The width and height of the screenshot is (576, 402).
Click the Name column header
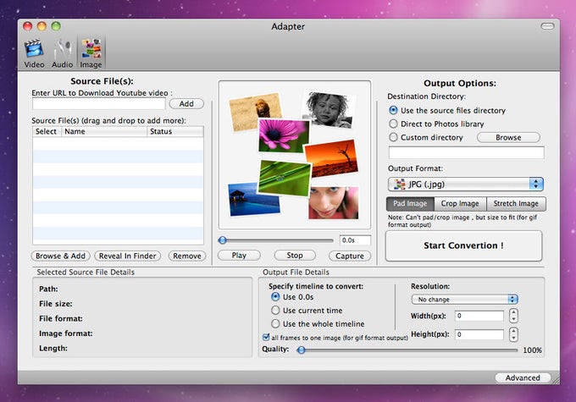(x=104, y=131)
